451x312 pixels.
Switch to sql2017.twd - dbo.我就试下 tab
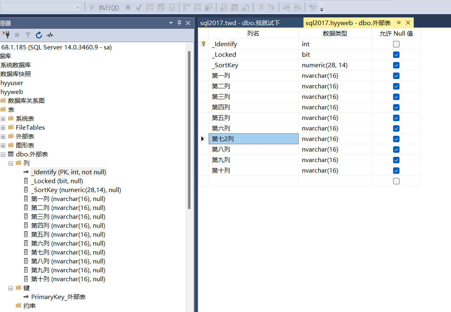click(x=240, y=23)
